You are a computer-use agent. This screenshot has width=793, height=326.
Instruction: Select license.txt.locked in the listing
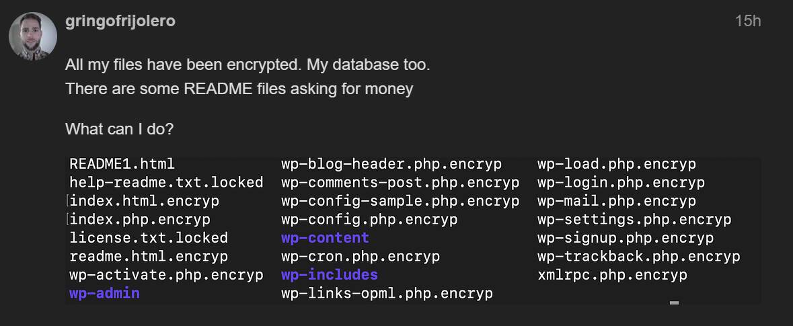(149, 237)
